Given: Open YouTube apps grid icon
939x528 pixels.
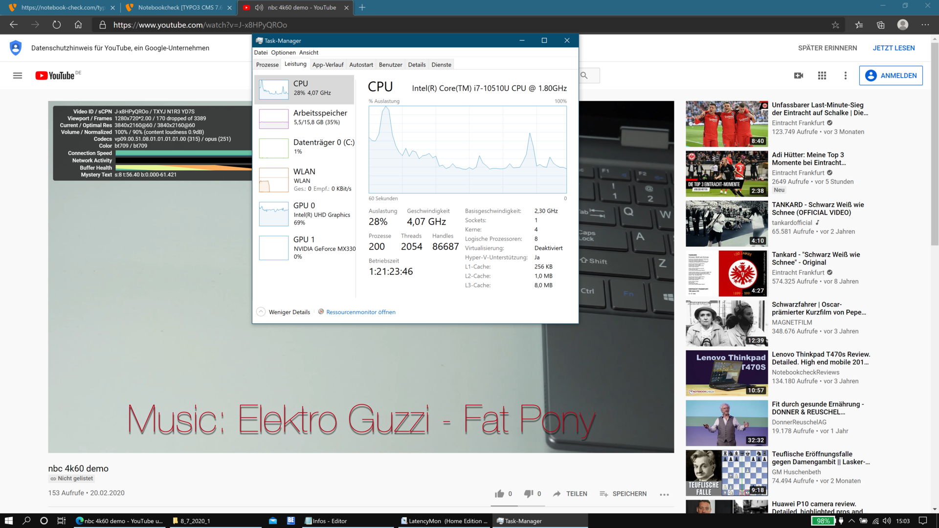Looking at the screenshot, I should point(822,75).
